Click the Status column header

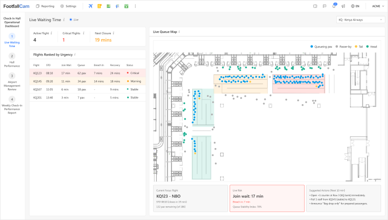tap(130, 65)
